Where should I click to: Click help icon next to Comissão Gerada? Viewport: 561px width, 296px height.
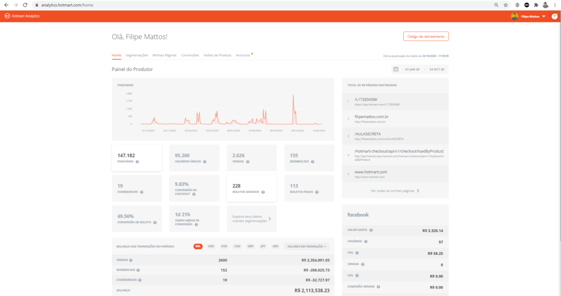(x=379, y=287)
